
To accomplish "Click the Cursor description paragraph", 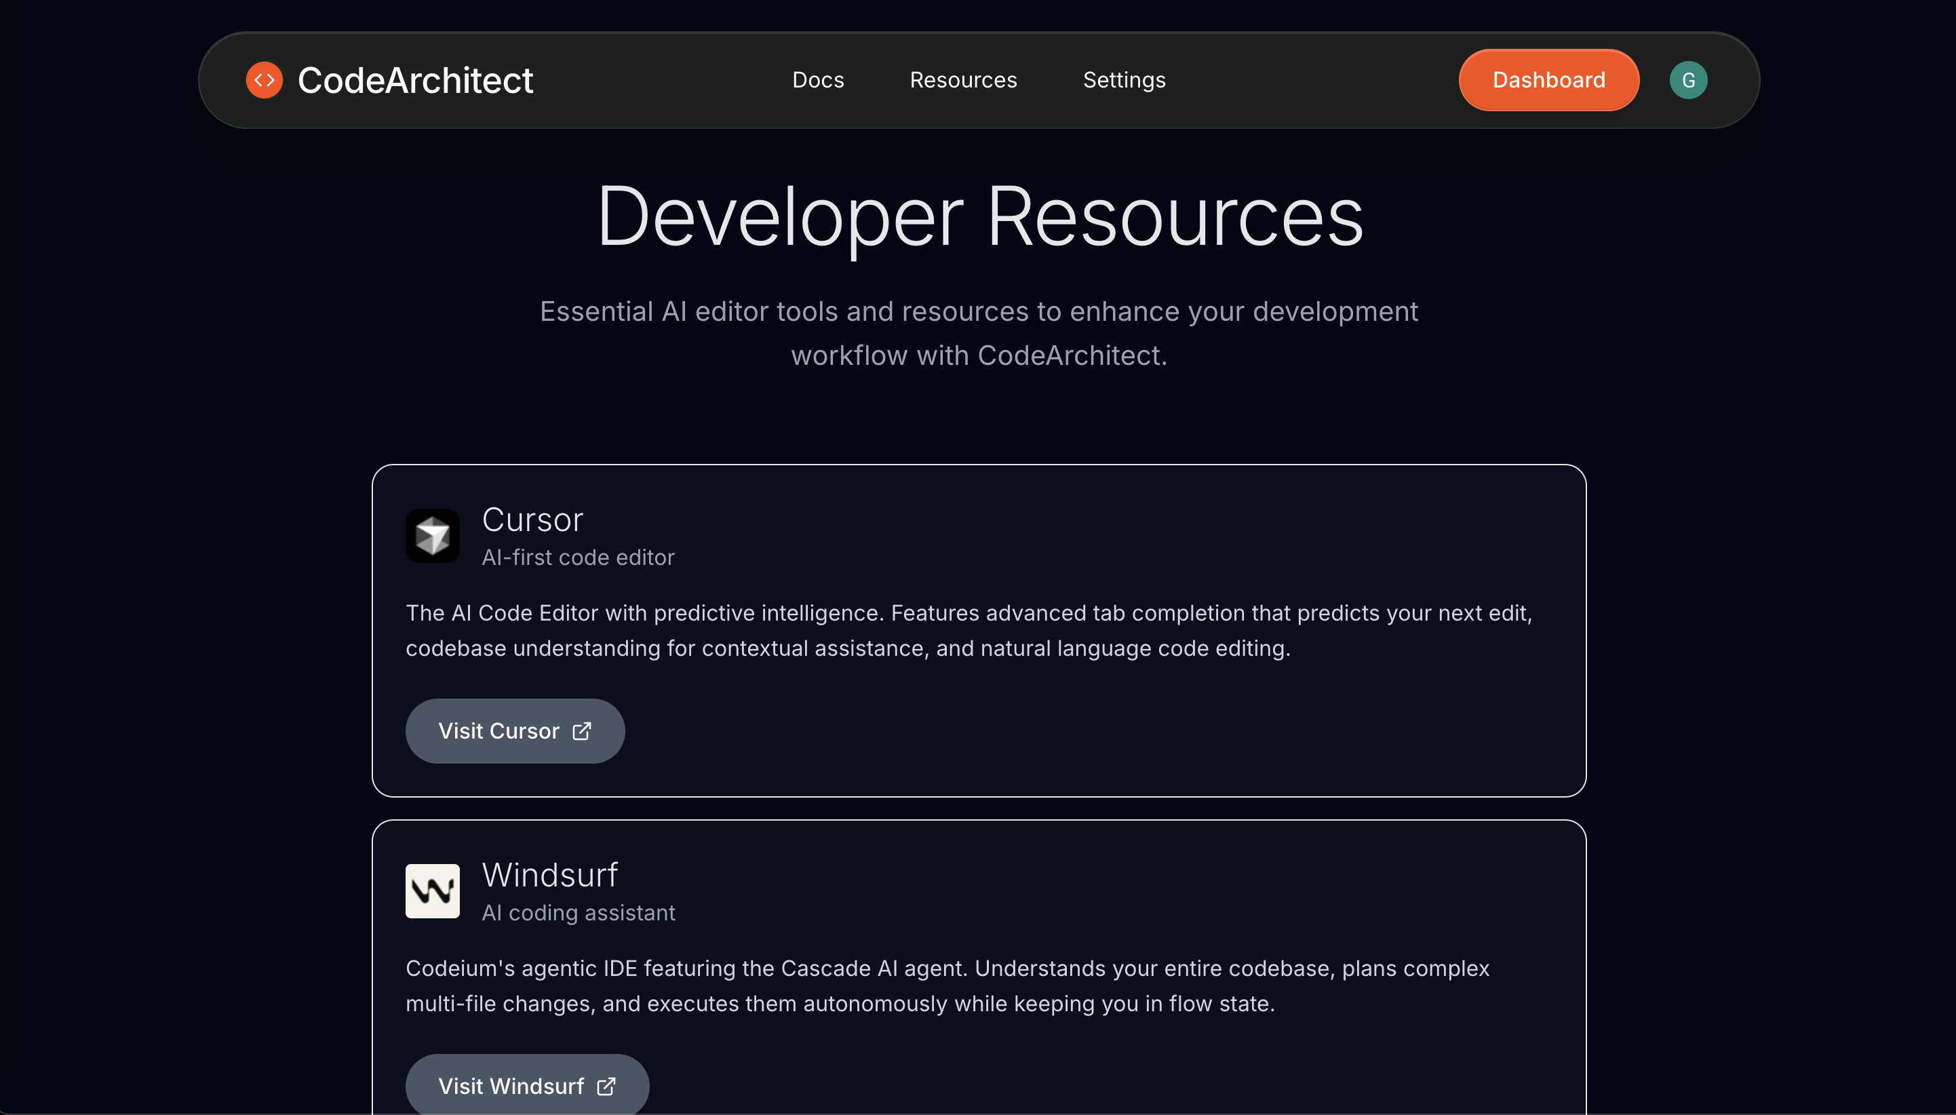I will 969,630.
